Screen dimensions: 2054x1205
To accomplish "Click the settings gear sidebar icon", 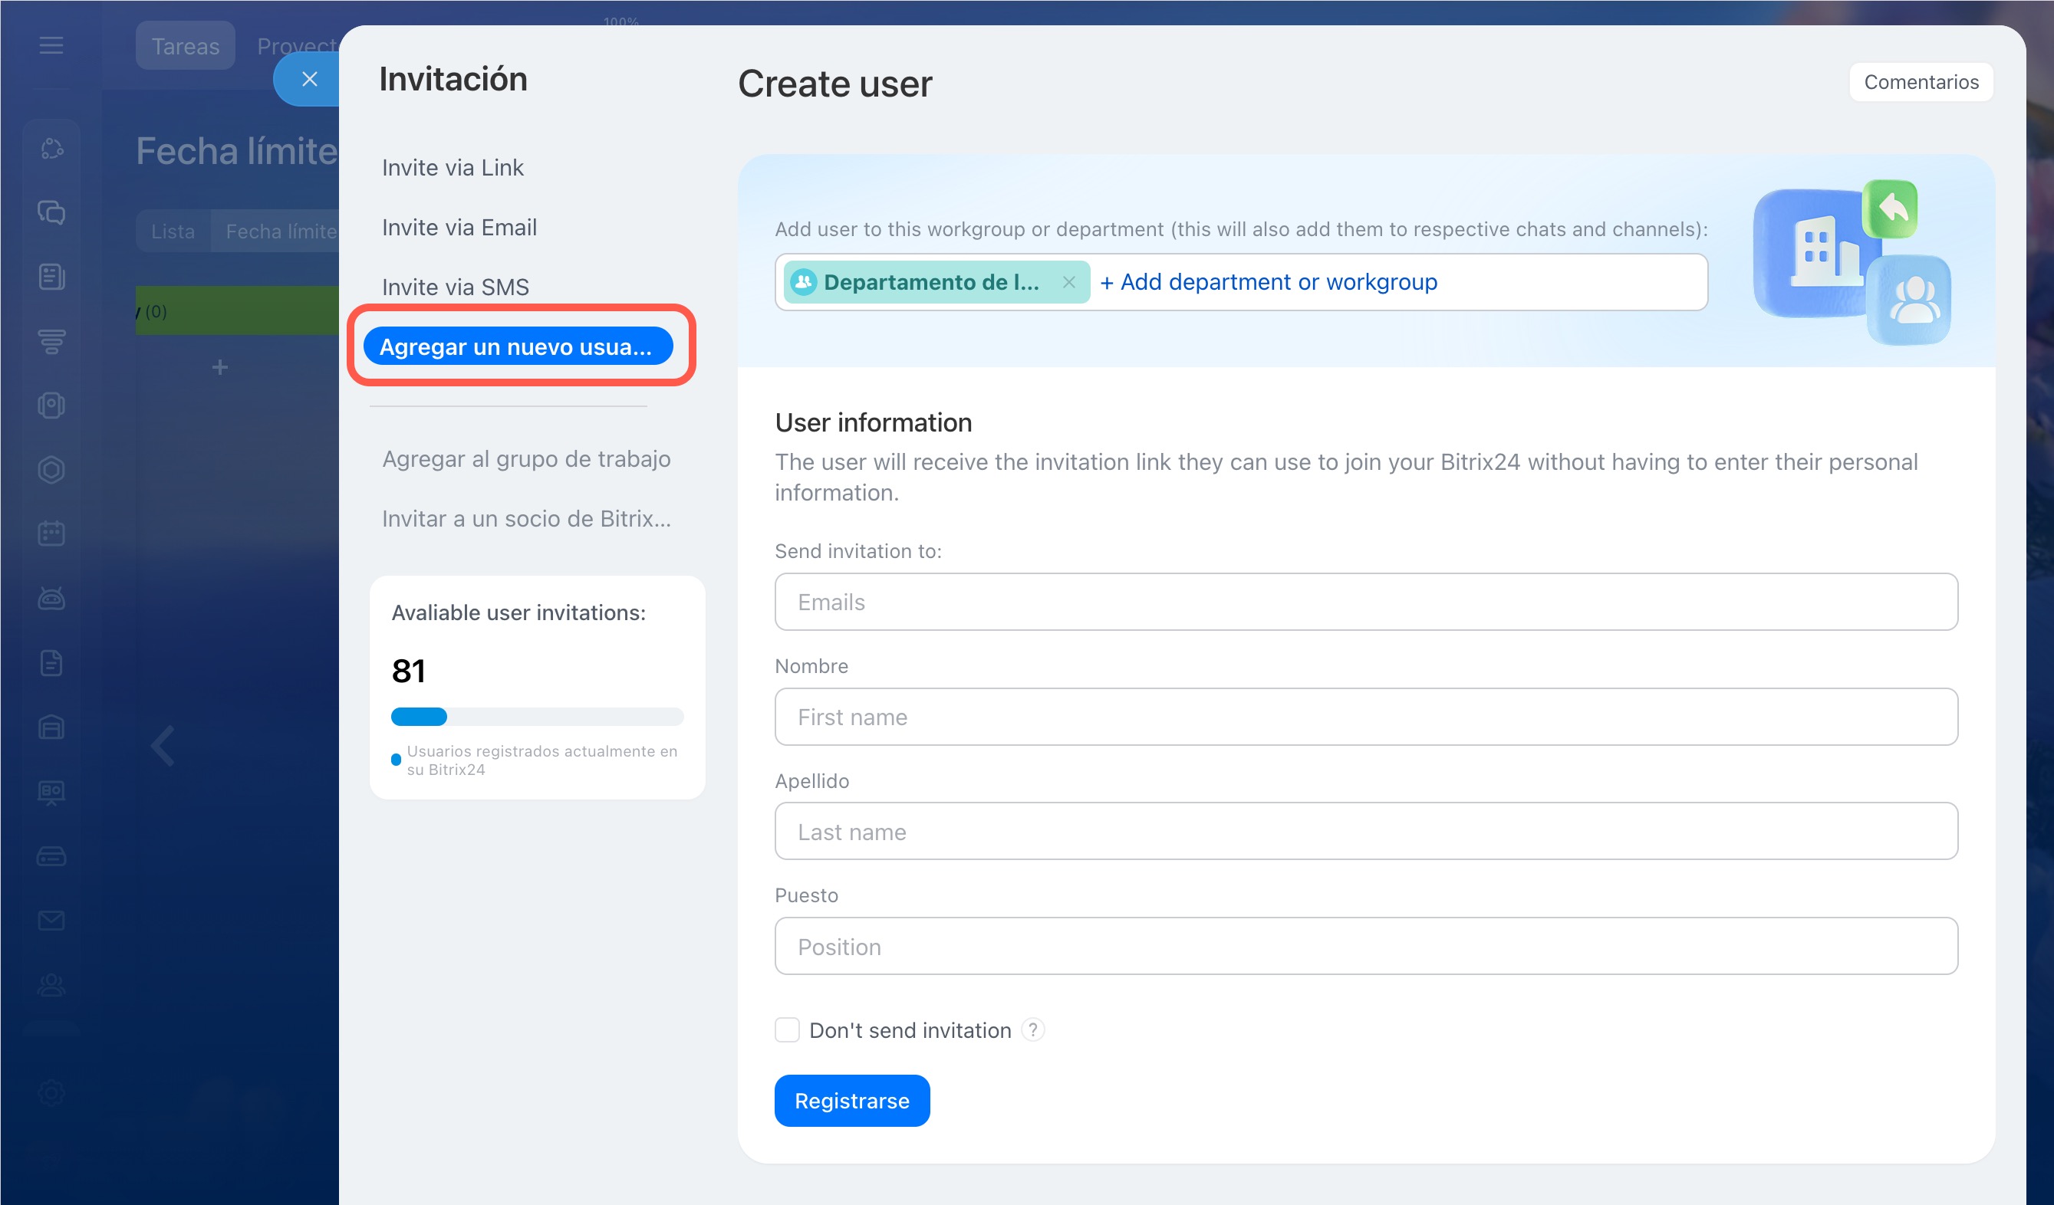I will click(x=51, y=1092).
